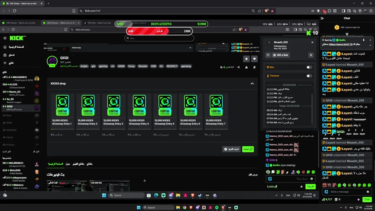
Task: Close the Moaath_555 user card
Action: click(312, 42)
